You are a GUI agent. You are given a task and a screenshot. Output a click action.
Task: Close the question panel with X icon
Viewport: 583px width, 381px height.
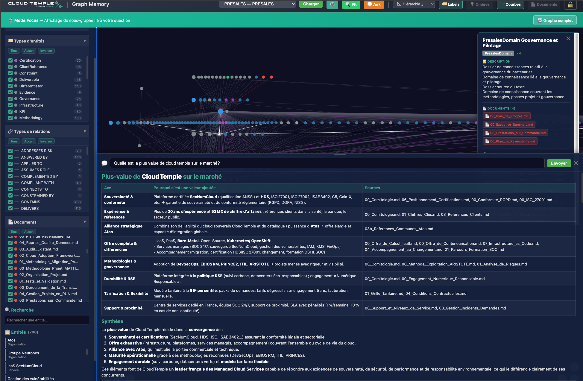(576, 163)
